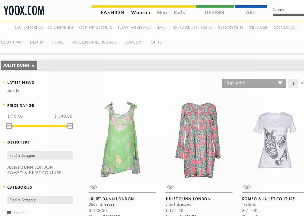Screen dimensions: 304x216
Task: Browse the SHOES subcategory
Action: pyautogui.click(x=58, y=42)
